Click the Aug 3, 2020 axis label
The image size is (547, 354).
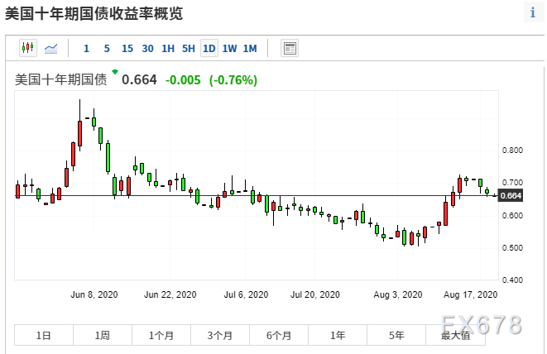tap(398, 294)
